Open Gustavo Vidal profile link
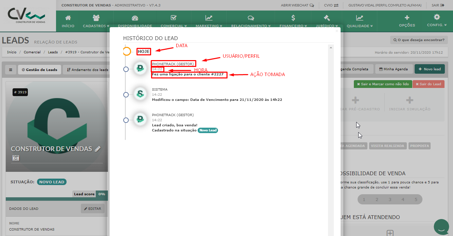Image resolution: width=453 pixels, height=236 pixels. point(385,5)
